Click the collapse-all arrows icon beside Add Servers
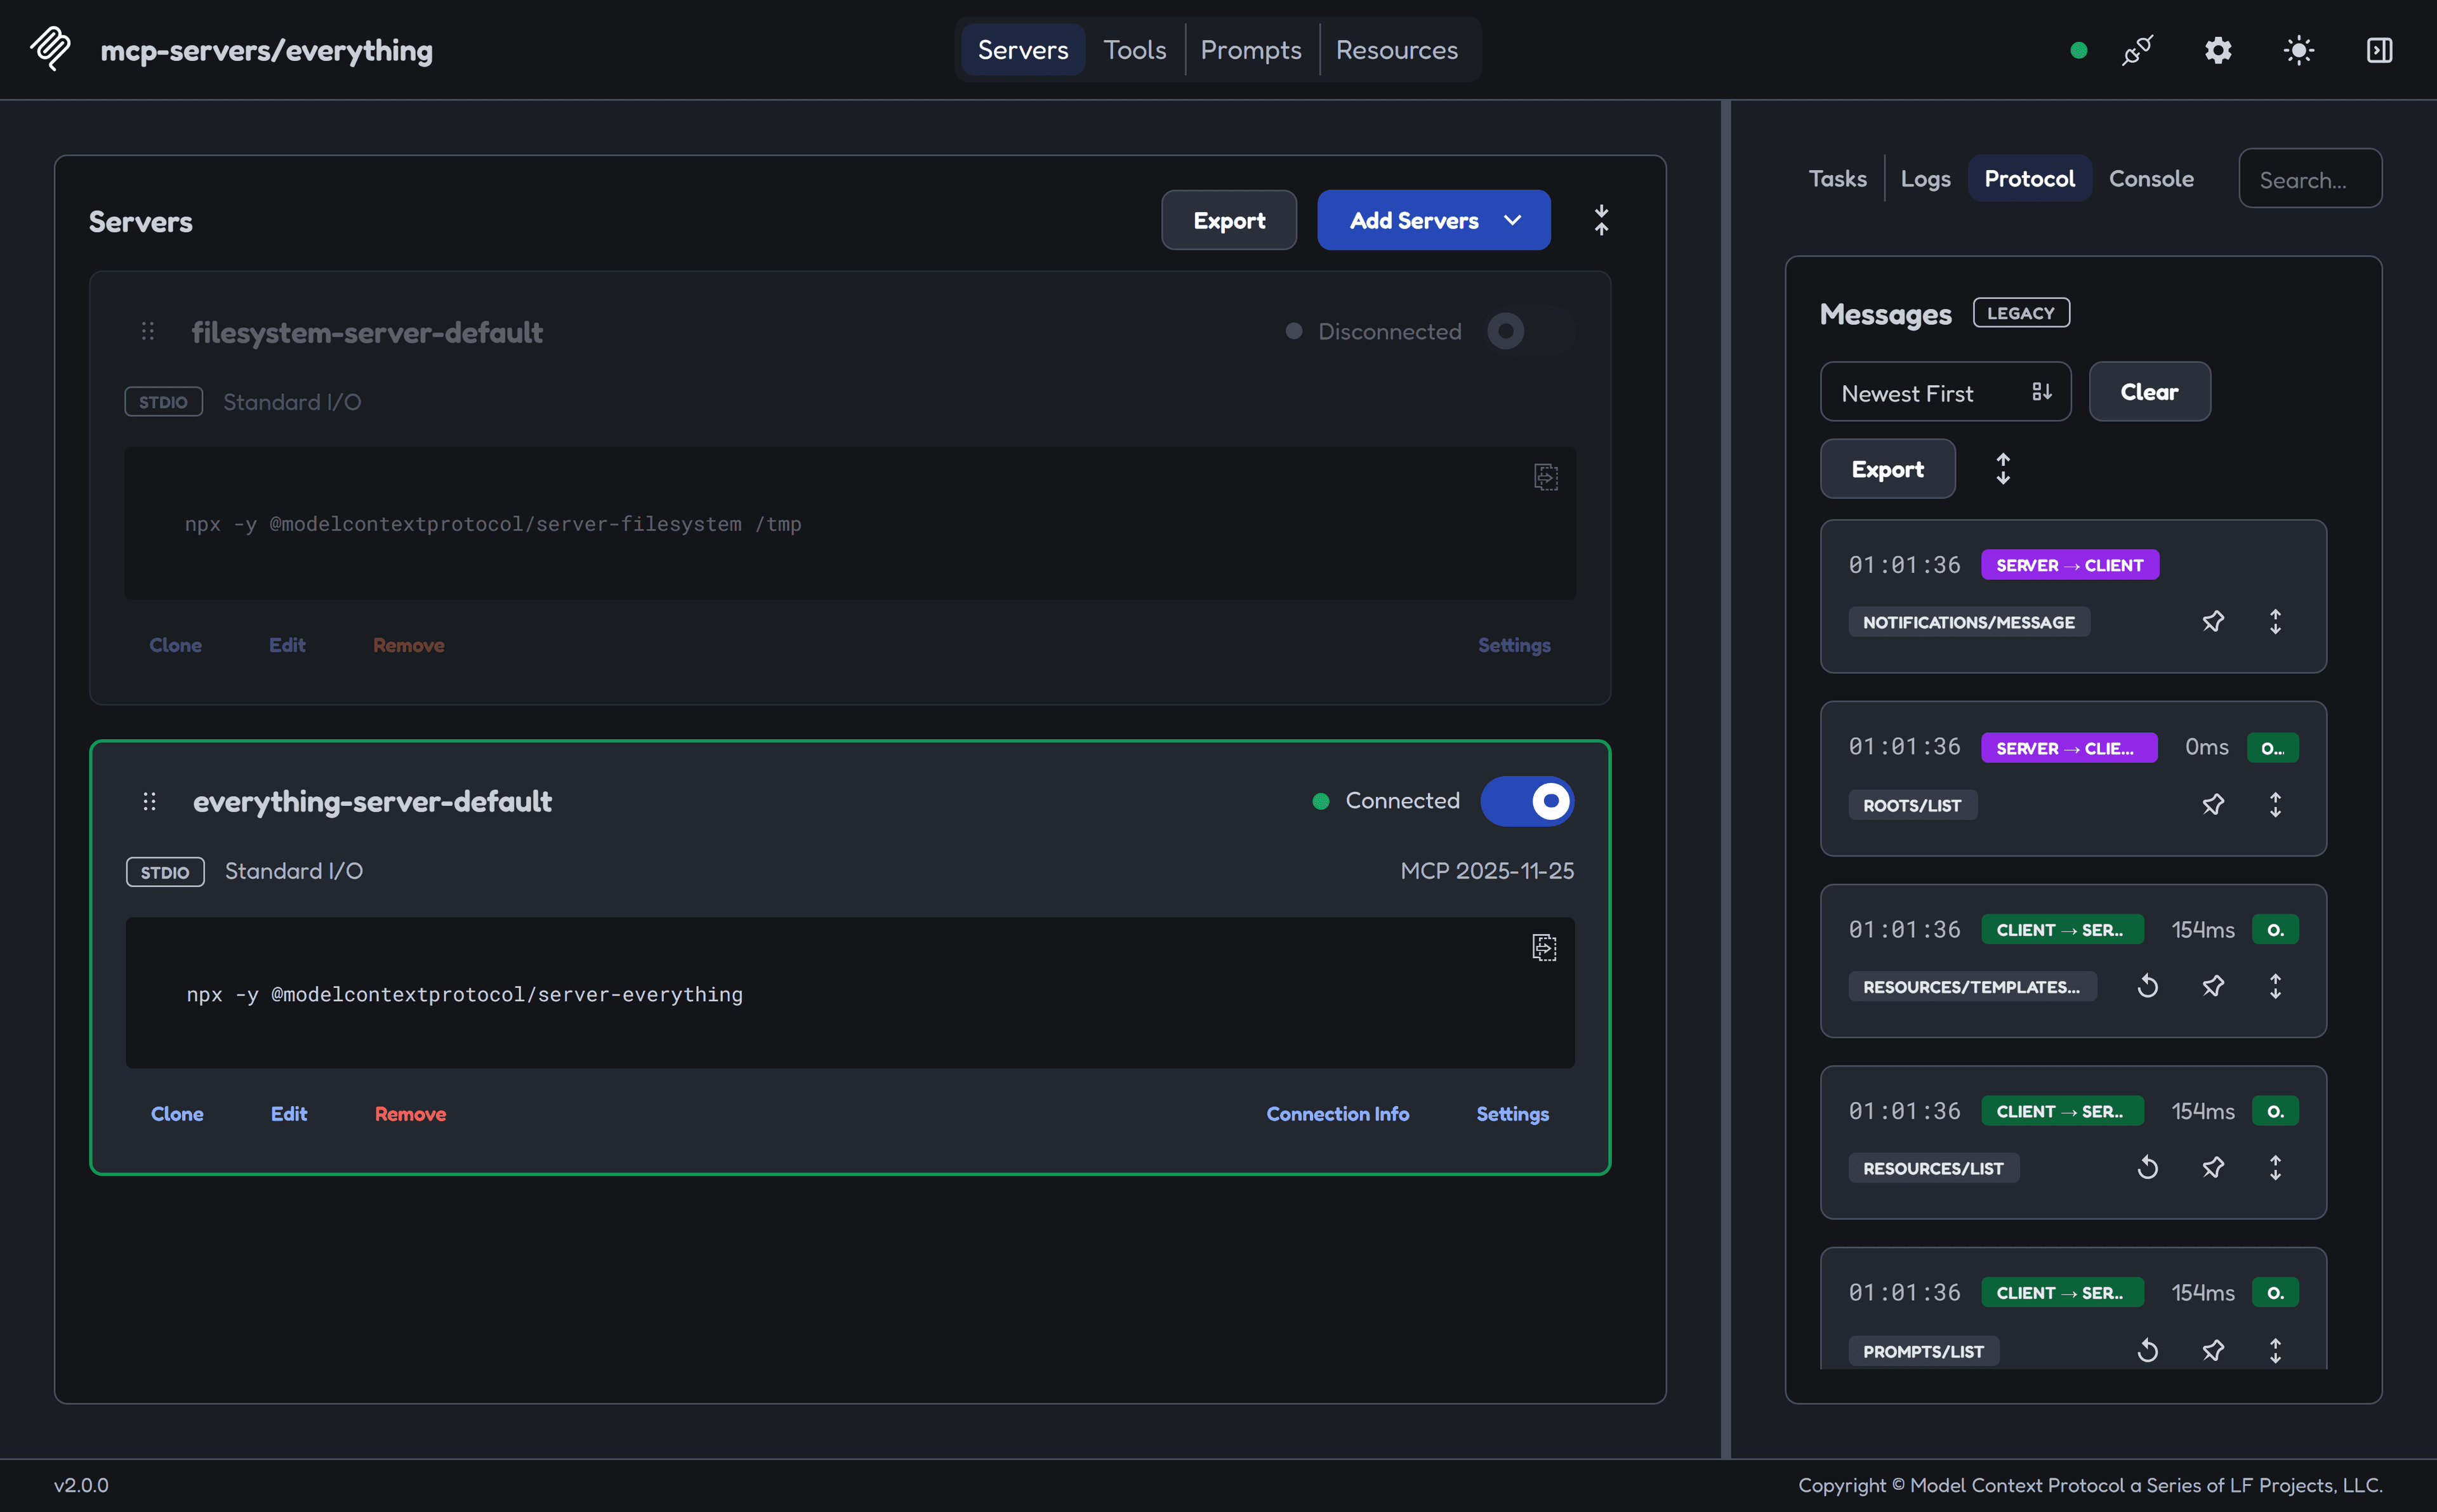The width and height of the screenshot is (2437, 1512). (1601, 220)
